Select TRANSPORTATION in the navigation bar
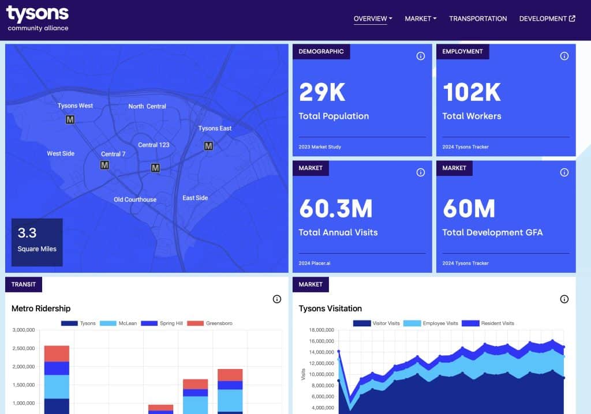The image size is (591, 414). coord(478,18)
